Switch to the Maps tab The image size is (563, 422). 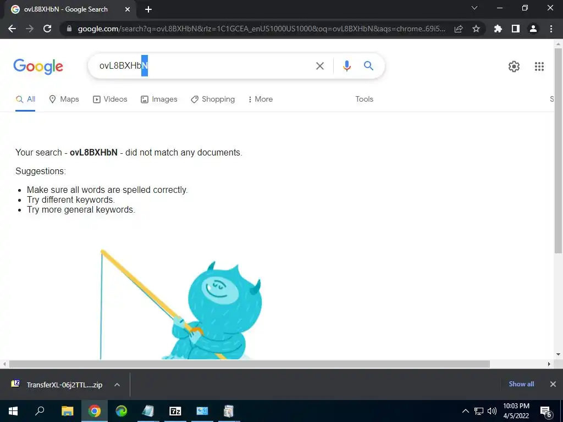click(x=64, y=99)
